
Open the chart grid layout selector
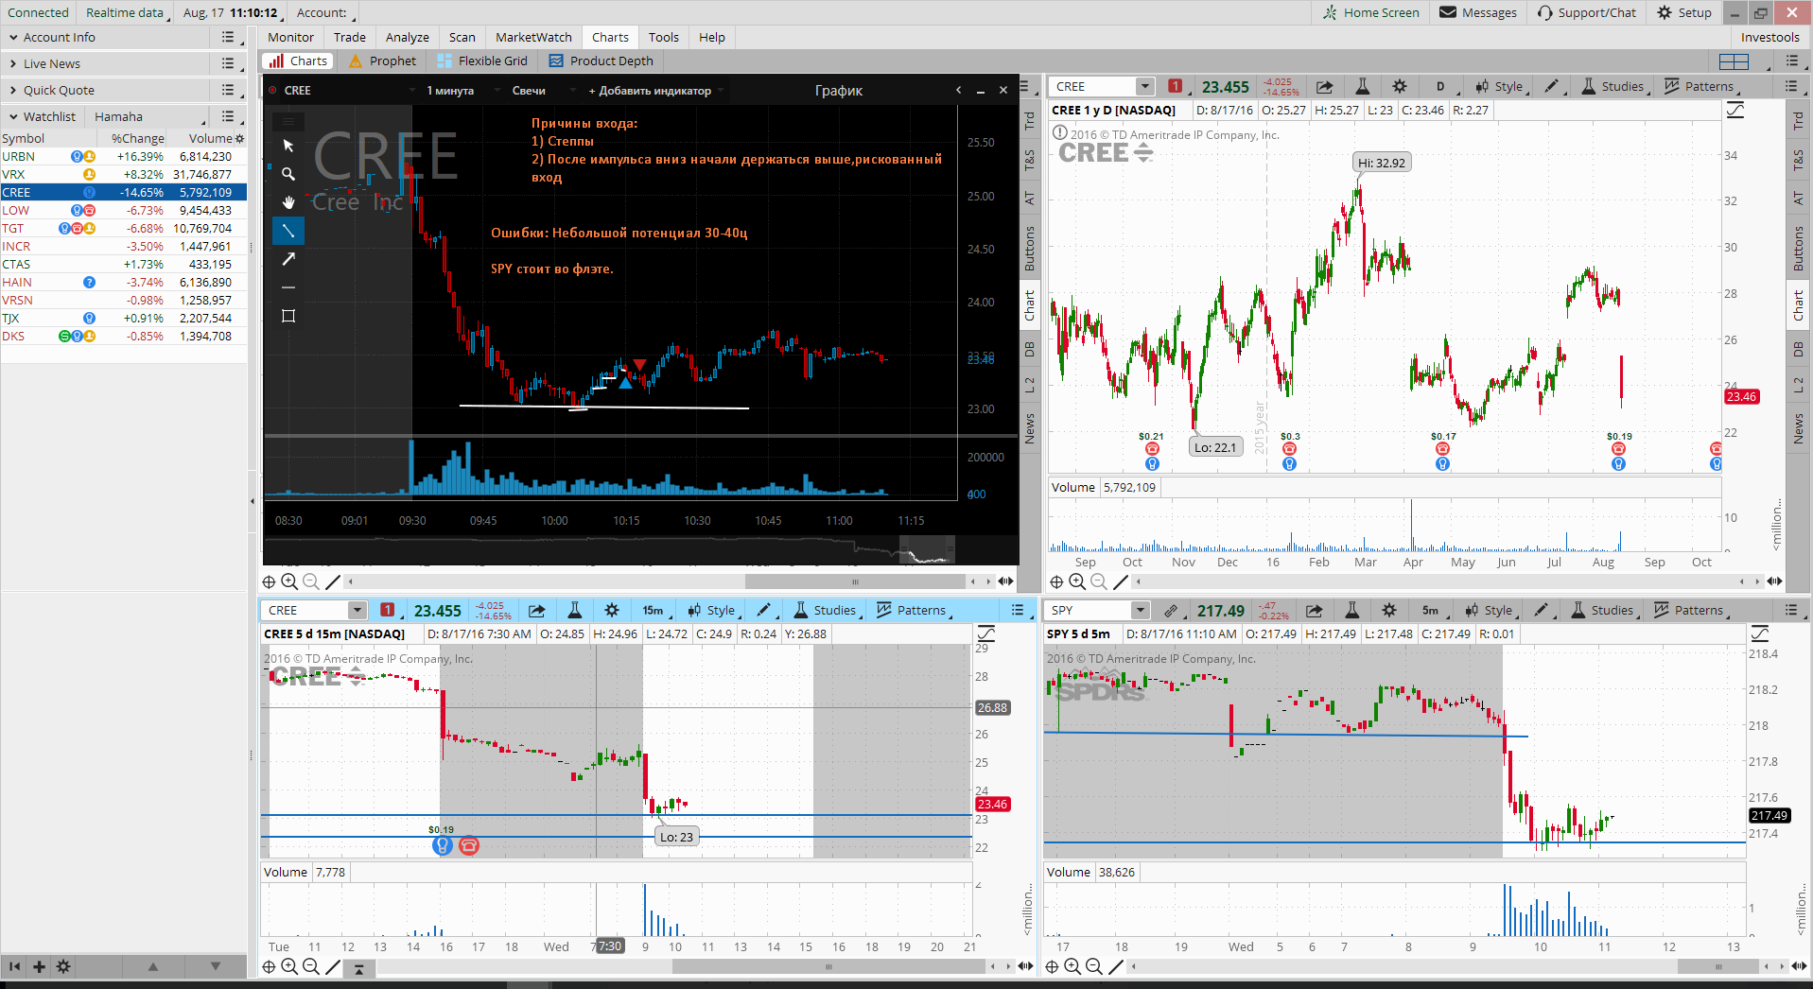click(x=1733, y=61)
